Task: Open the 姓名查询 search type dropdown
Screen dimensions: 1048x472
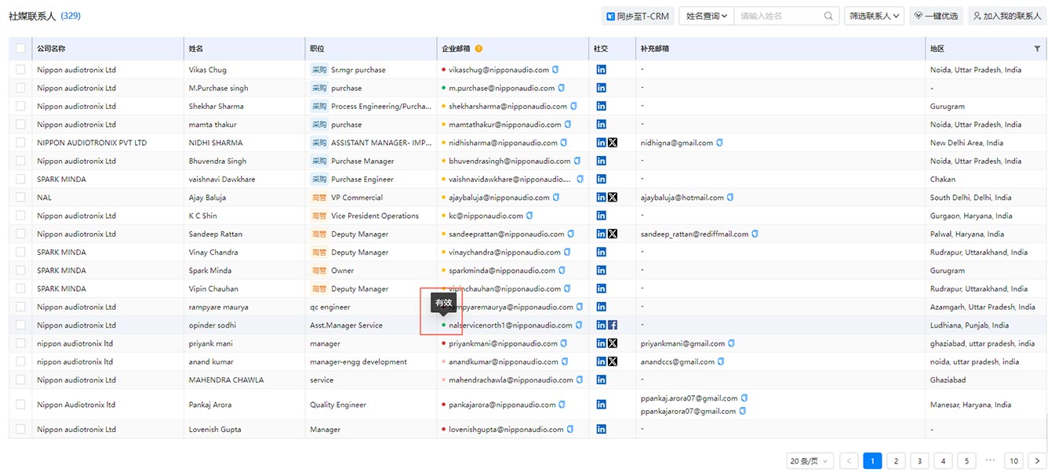Action: pos(706,16)
